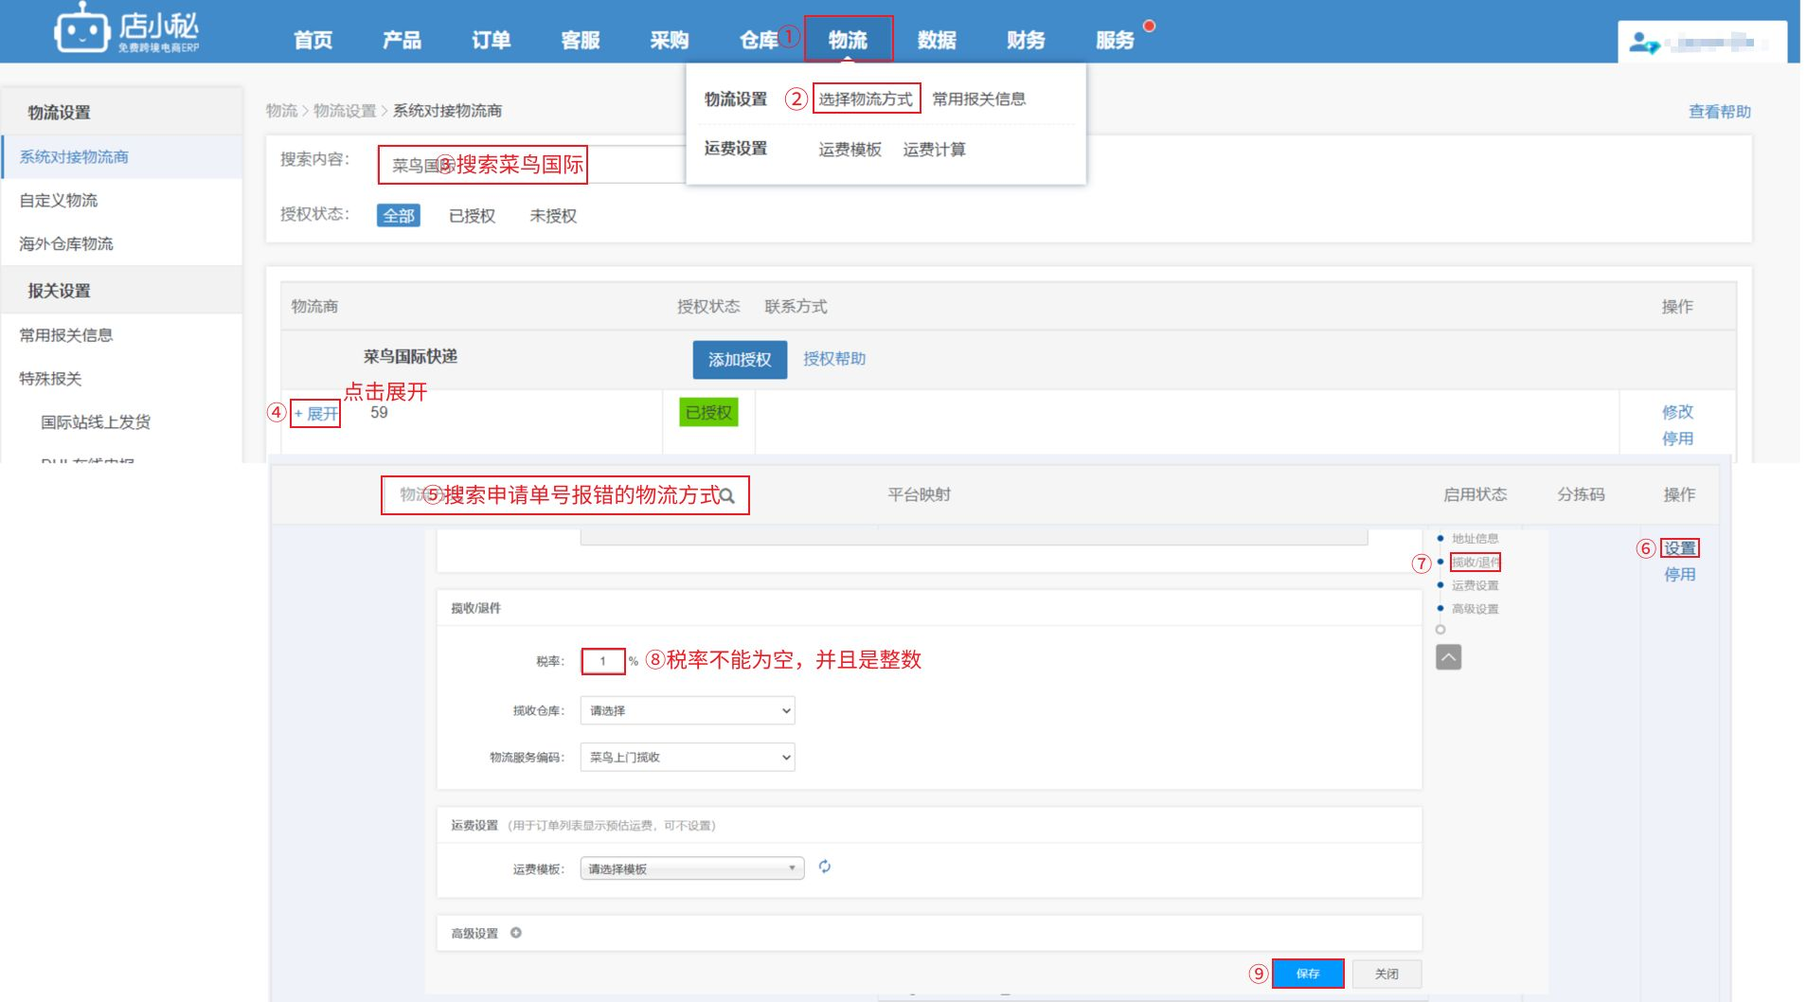This screenshot has width=1807, height=1002.
Task: Click the 添加授权 button
Action: tap(740, 360)
